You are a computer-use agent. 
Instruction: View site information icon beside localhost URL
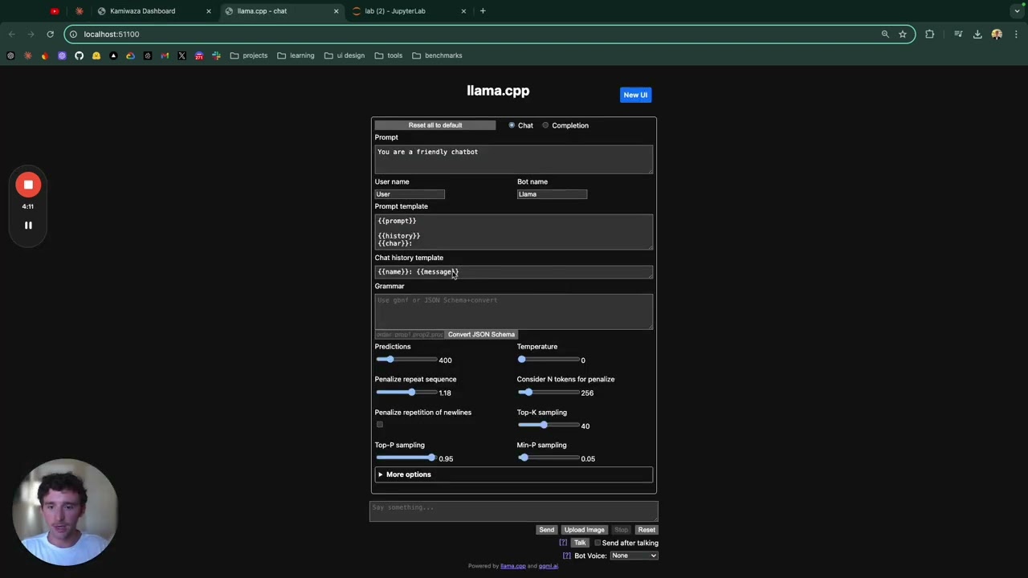click(73, 34)
